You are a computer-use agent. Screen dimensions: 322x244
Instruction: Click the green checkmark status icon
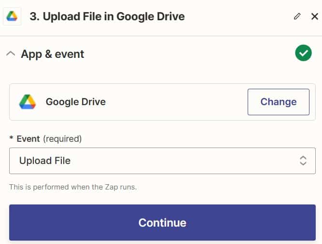coord(303,53)
